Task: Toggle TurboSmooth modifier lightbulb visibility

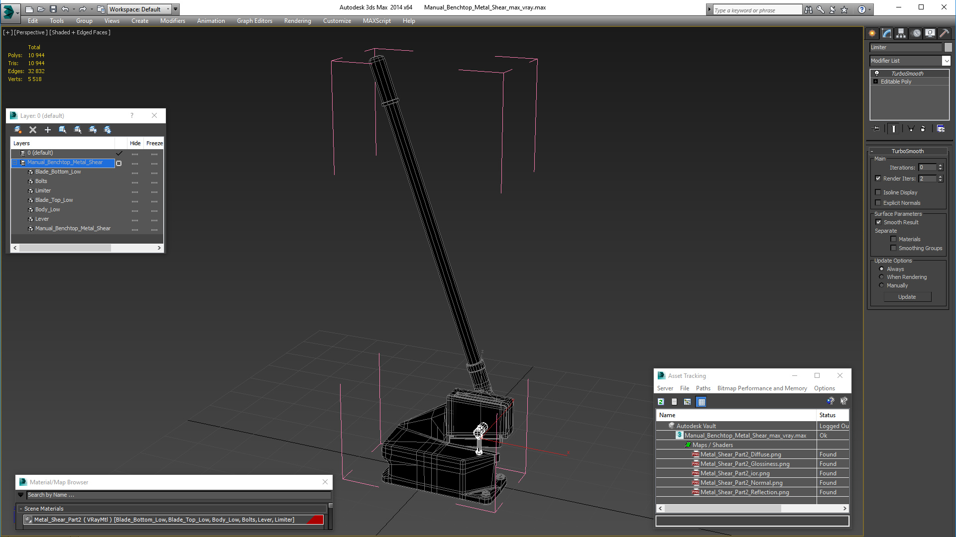Action: click(877, 74)
